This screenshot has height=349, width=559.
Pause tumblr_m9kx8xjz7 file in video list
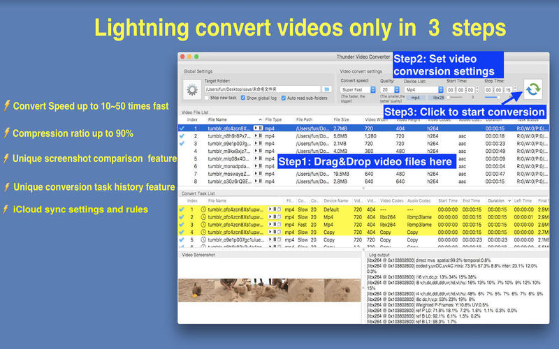pyautogui.click(x=260, y=151)
